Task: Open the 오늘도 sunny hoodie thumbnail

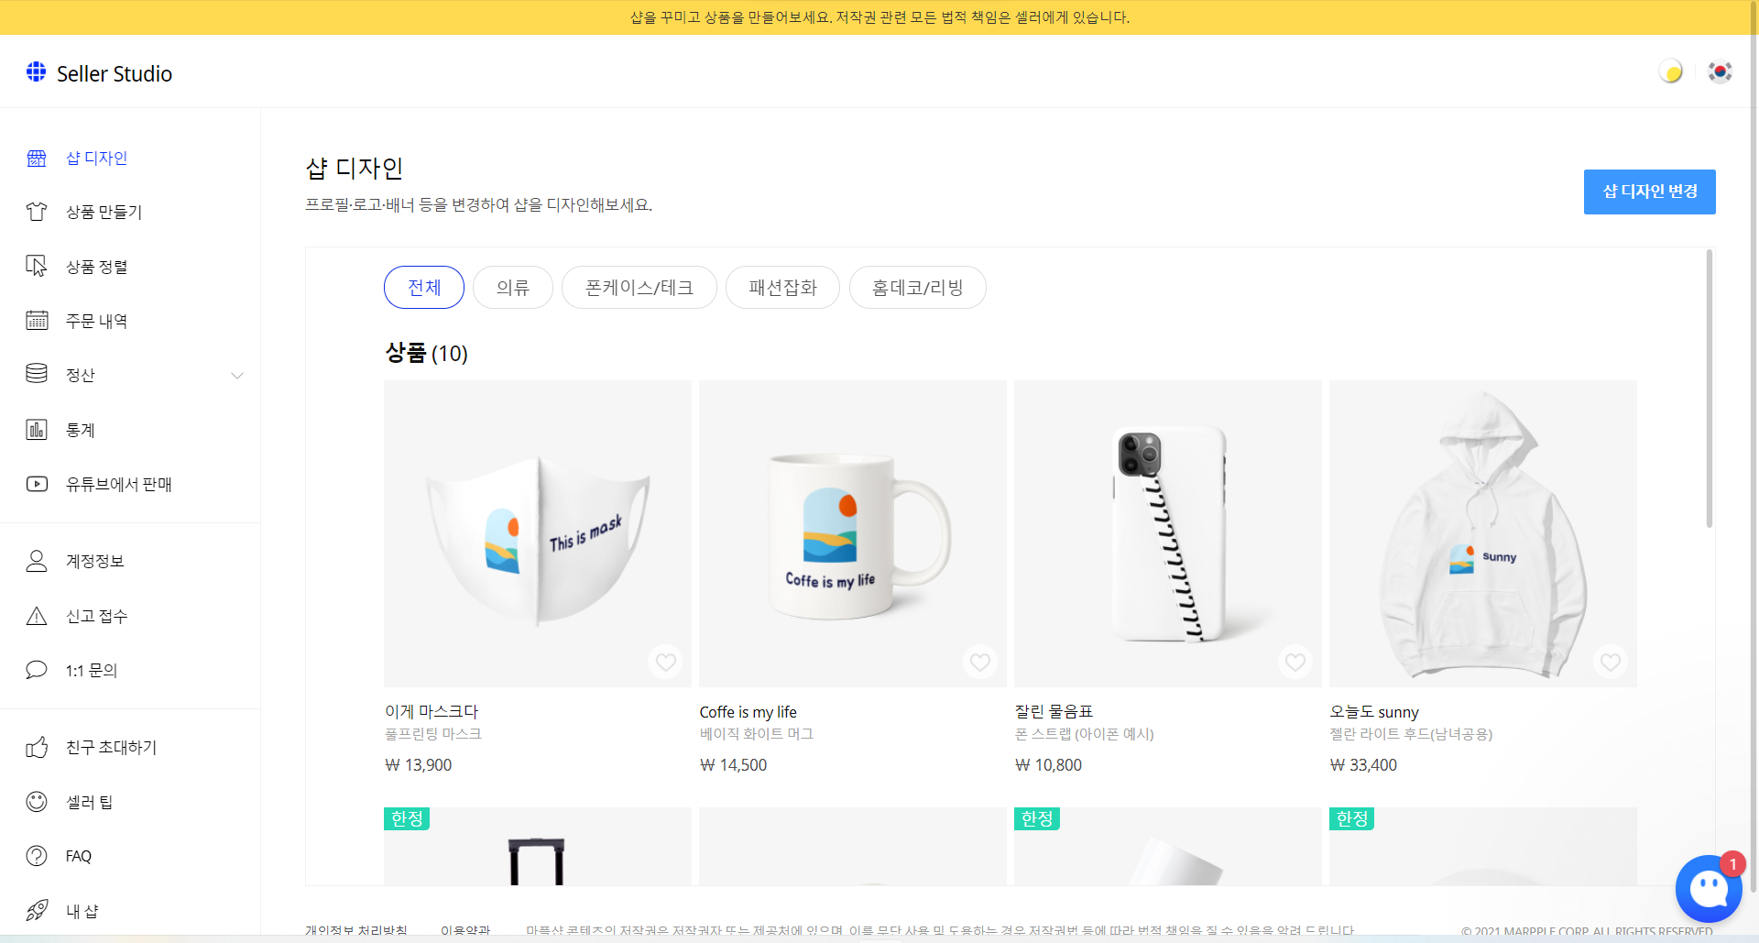Action: point(1483,533)
